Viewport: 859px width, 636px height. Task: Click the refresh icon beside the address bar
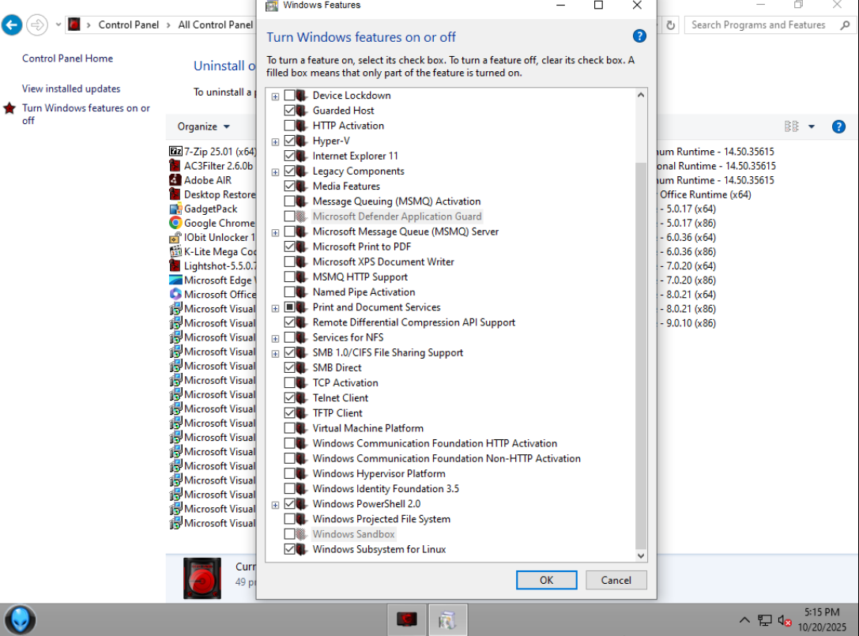pos(671,25)
